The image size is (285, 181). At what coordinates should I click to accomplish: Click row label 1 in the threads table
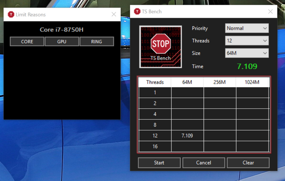155,93
